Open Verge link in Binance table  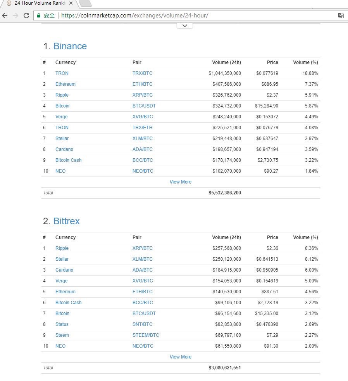coord(61,117)
